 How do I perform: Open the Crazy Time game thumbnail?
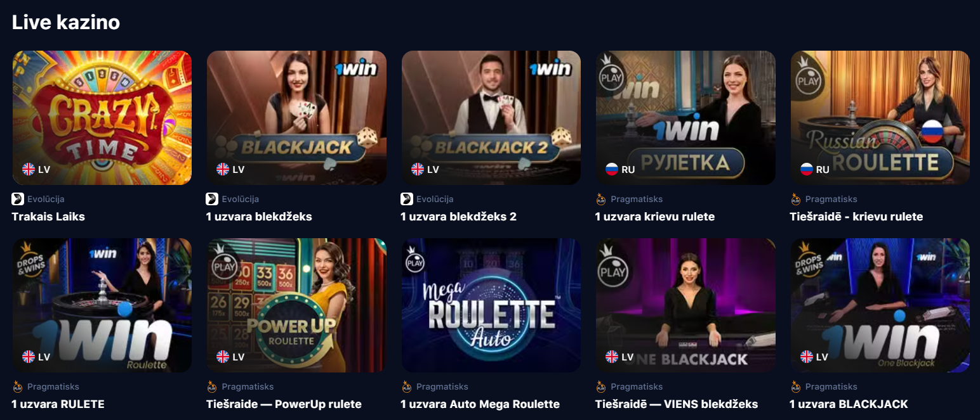coord(102,118)
